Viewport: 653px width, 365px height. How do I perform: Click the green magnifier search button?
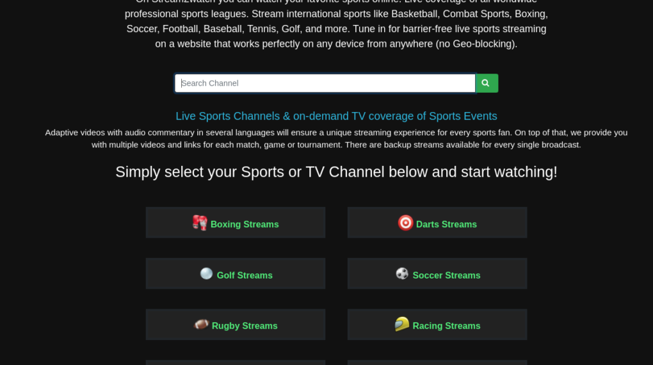487,83
